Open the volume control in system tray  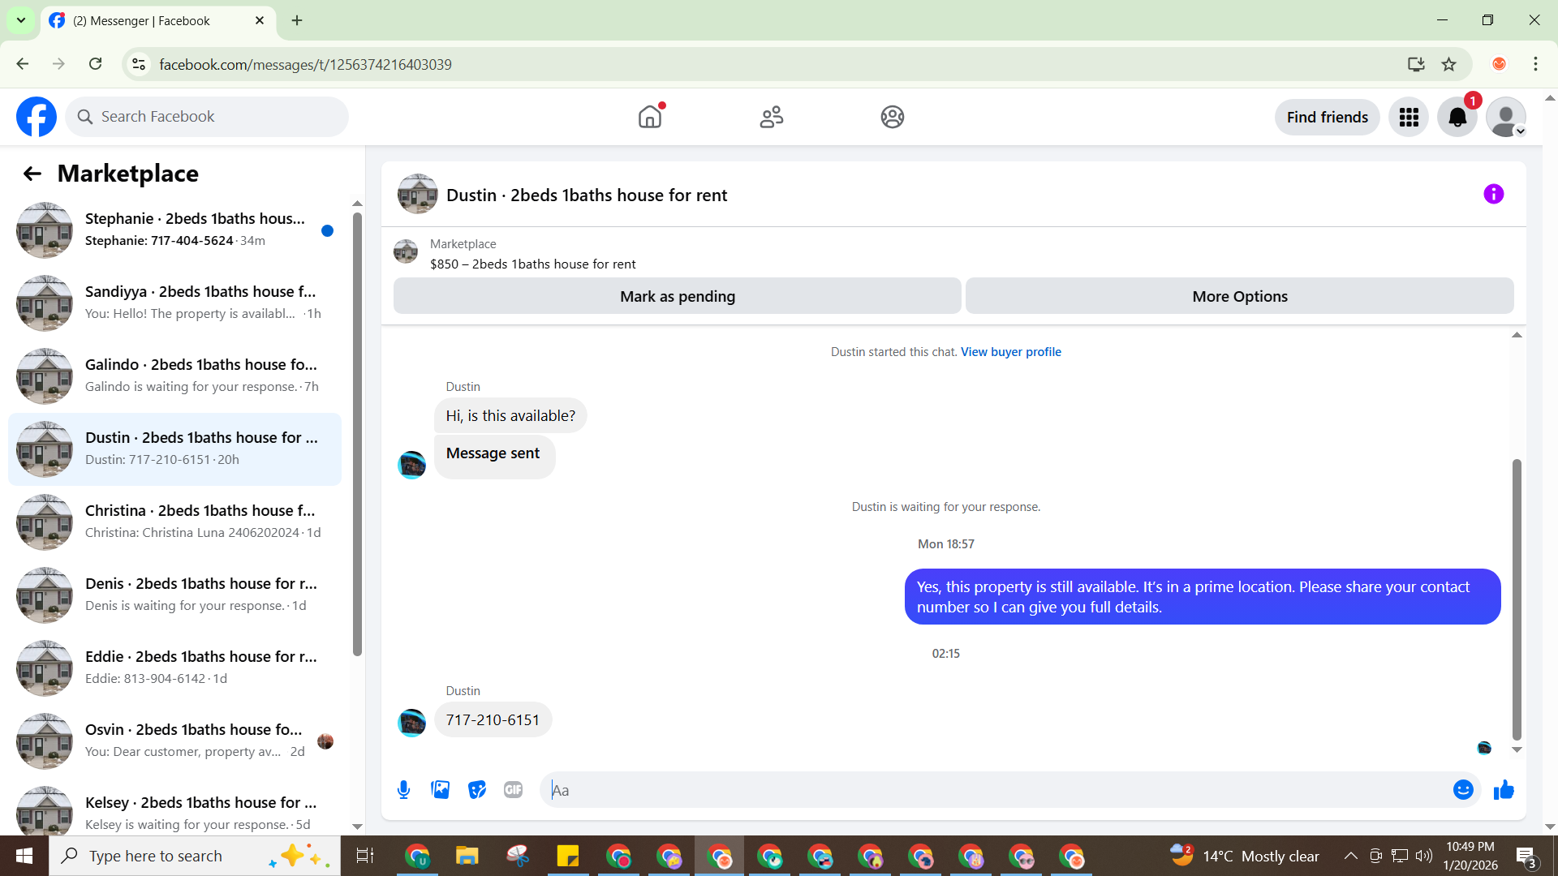coord(1424,856)
